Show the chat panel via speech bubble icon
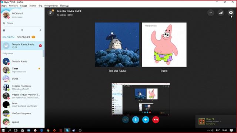The width and height of the screenshot is (237, 133). [x=231, y=13]
